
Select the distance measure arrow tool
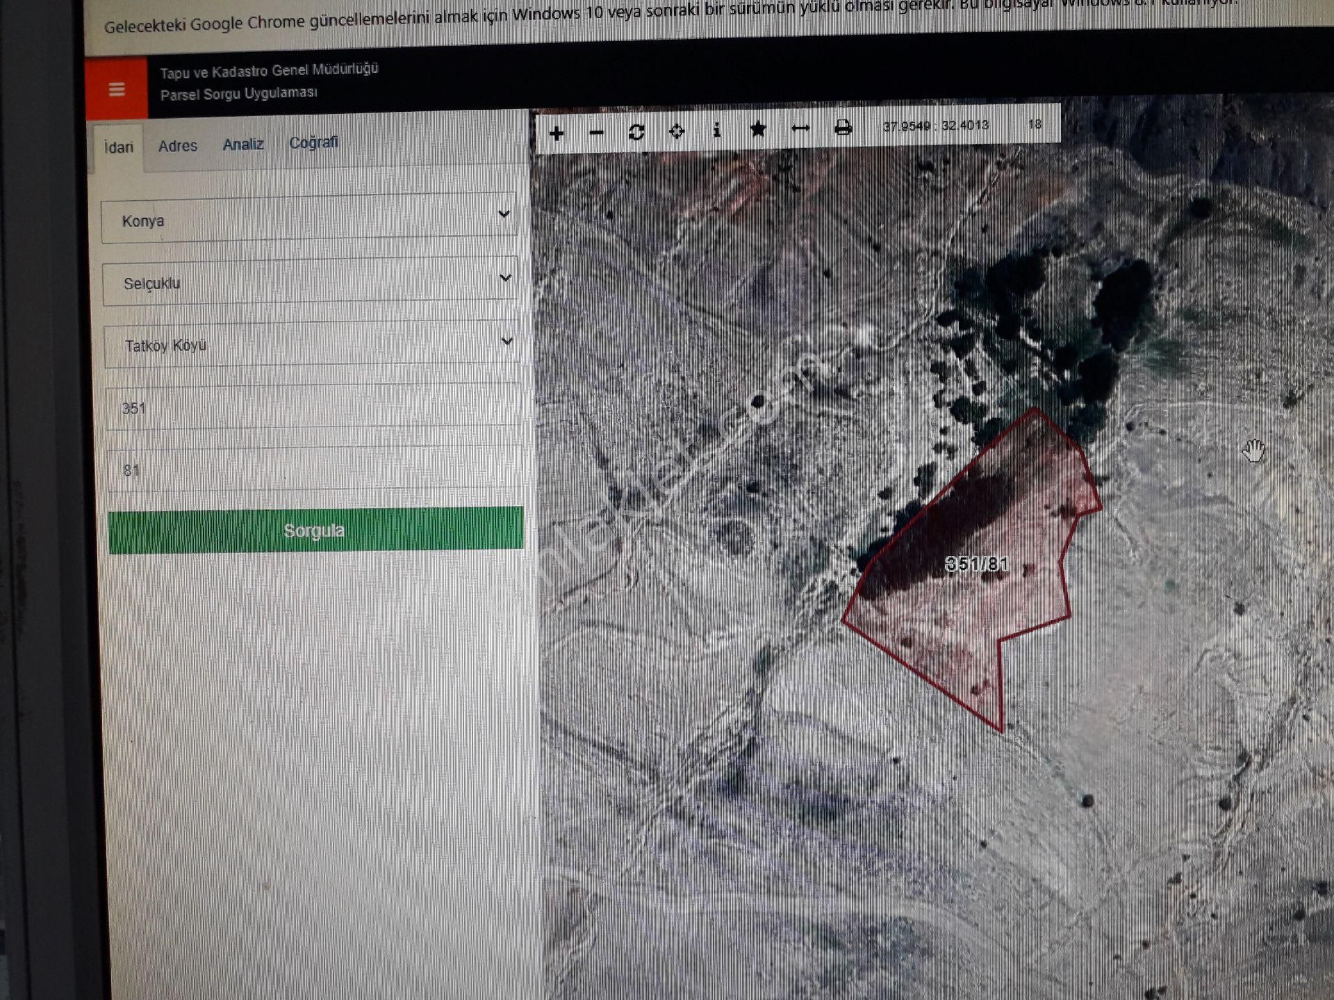point(800,129)
